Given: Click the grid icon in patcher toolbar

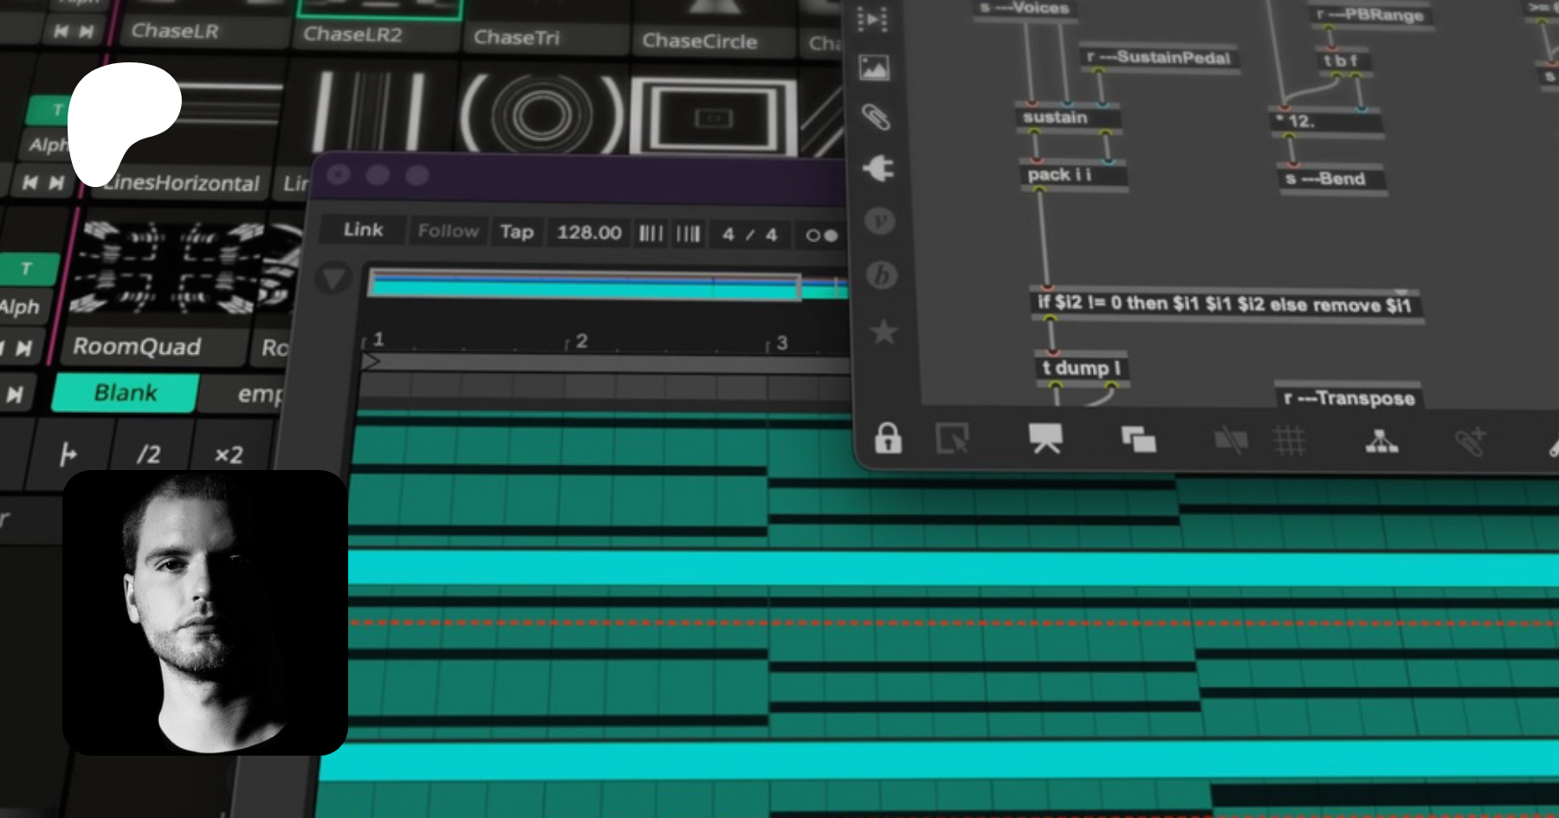Looking at the screenshot, I should click(x=1289, y=441).
